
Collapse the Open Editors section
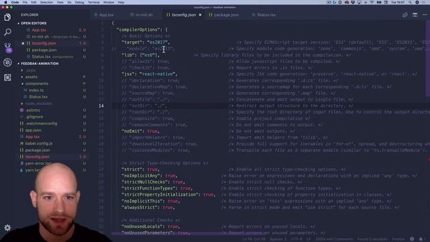tap(34, 24)
